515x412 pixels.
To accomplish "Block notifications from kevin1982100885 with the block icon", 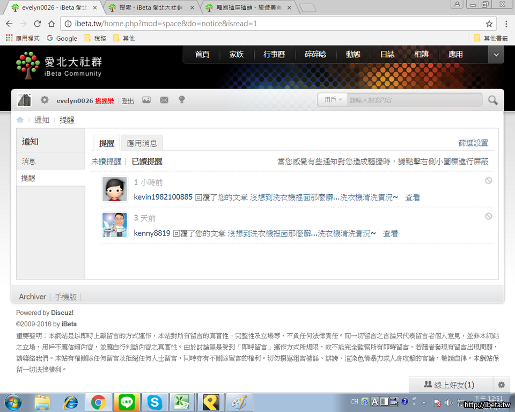I will (x=488, y=181).
